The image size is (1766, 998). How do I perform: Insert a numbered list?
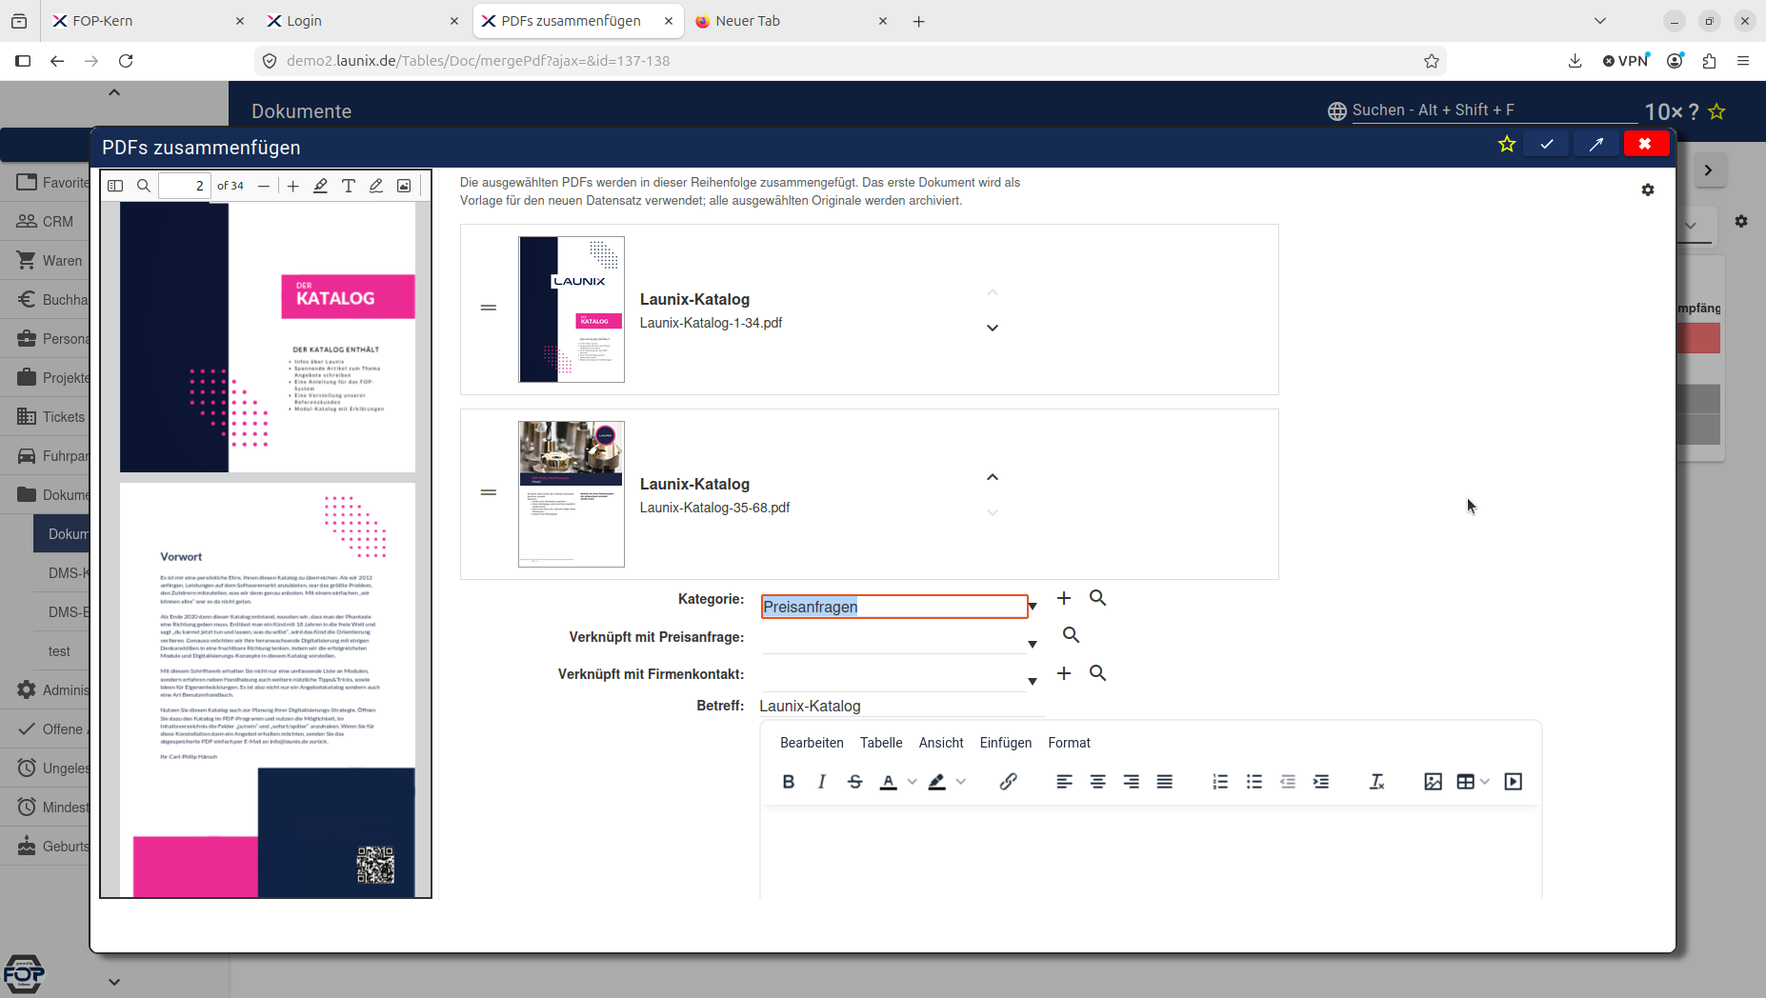(1220, 782)
